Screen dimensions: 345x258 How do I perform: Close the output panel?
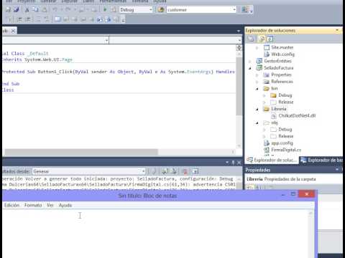(x=239, y=163)
